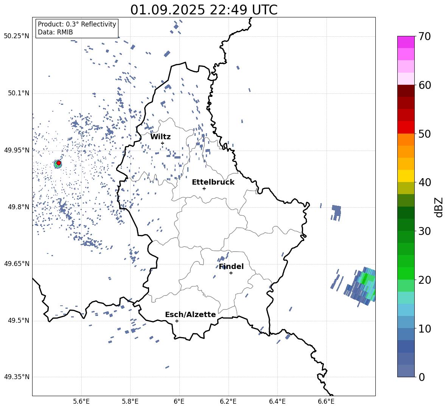
Task: Click the 49.5°N latitude label
Action: (x=18, y=320)
